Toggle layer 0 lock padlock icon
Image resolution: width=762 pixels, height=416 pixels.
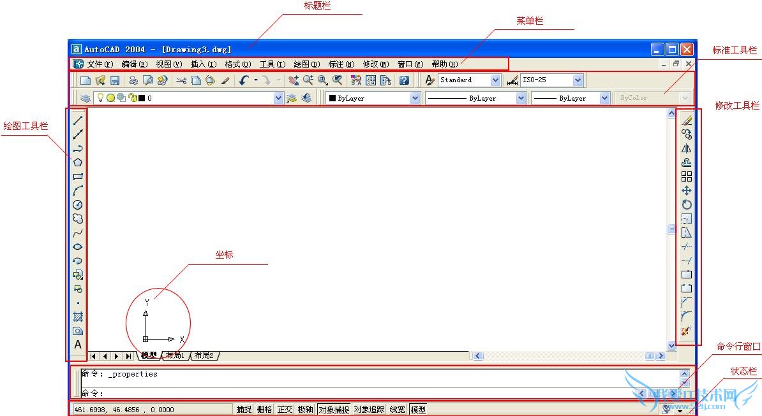click(x=132, y=98)
